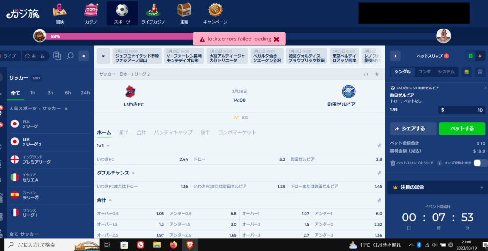Filter matches by 24h tab
Image resolution: width=488 pixels, height=251 pixels.
pyautogui.click(x=85, y=93)
